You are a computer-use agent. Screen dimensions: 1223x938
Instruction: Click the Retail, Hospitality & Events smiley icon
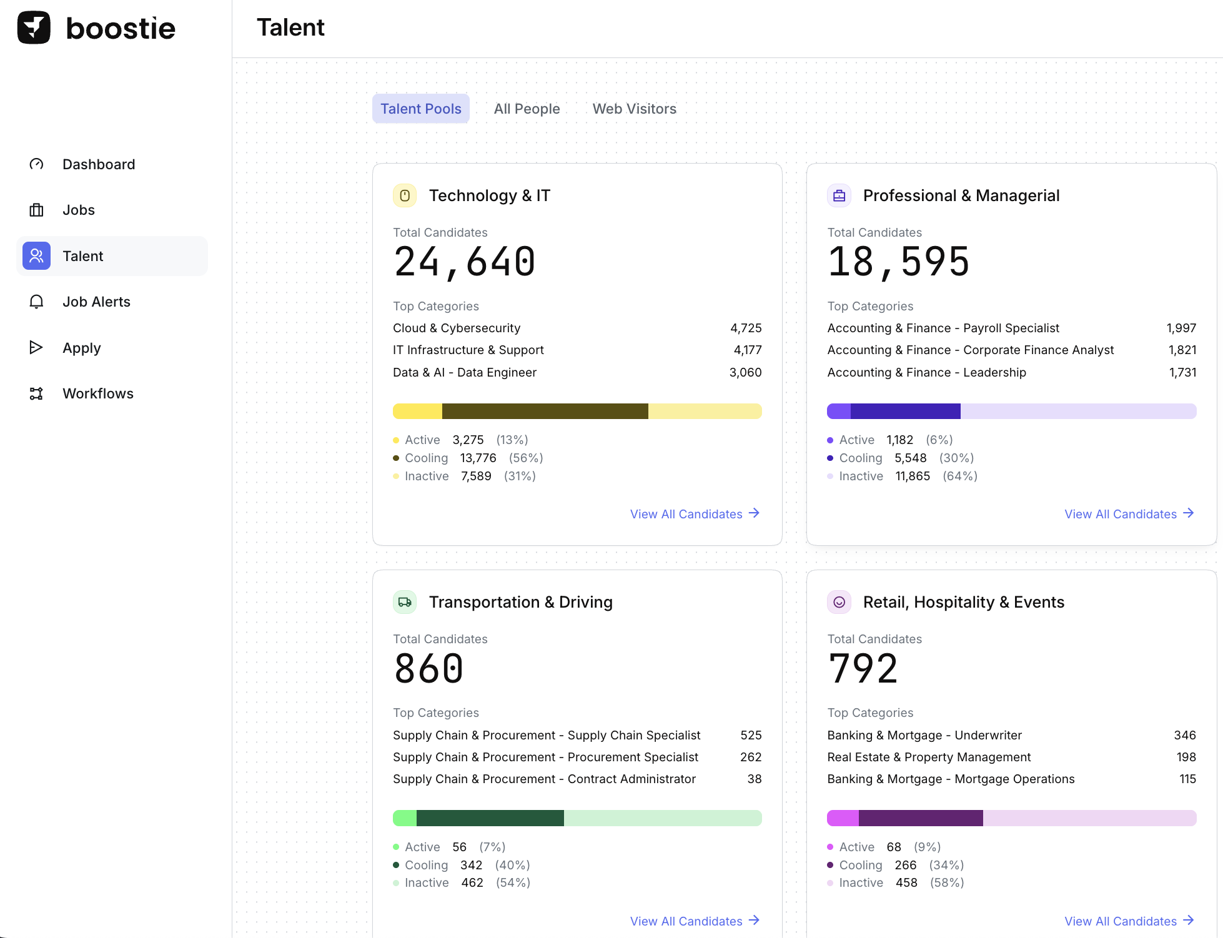click(839, 602)
